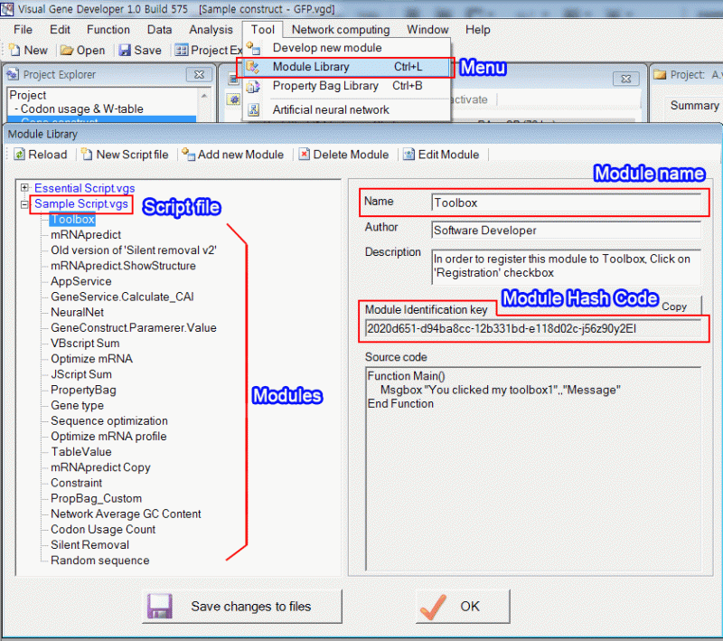Image resolution: width=723 pixels, height=641 pixels.
Task: Select the AppService module
Action: pyautogui.click(x=81, y=281)
